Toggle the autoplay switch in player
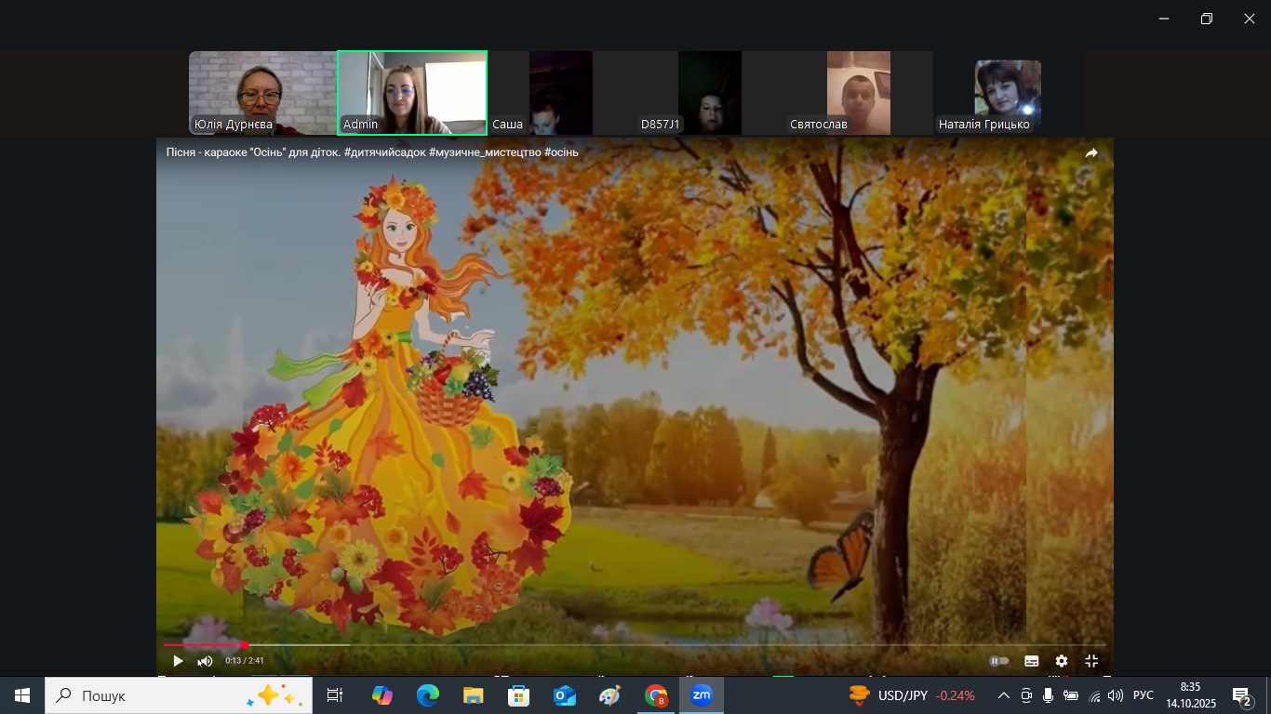This screenshot has width=1271, height=714. pyautogui.click(x=999, y=661)
